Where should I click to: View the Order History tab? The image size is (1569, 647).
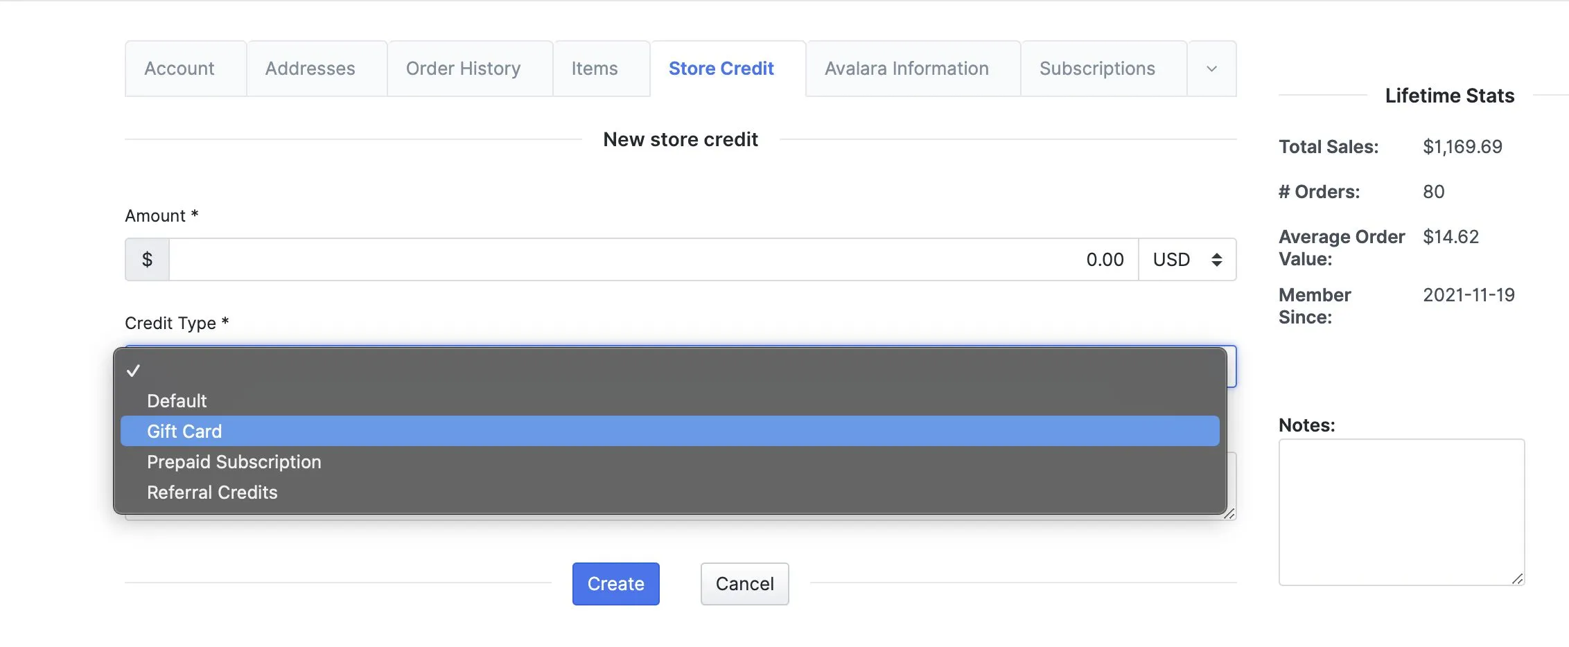pyautogui.click(x=470, y=69)
